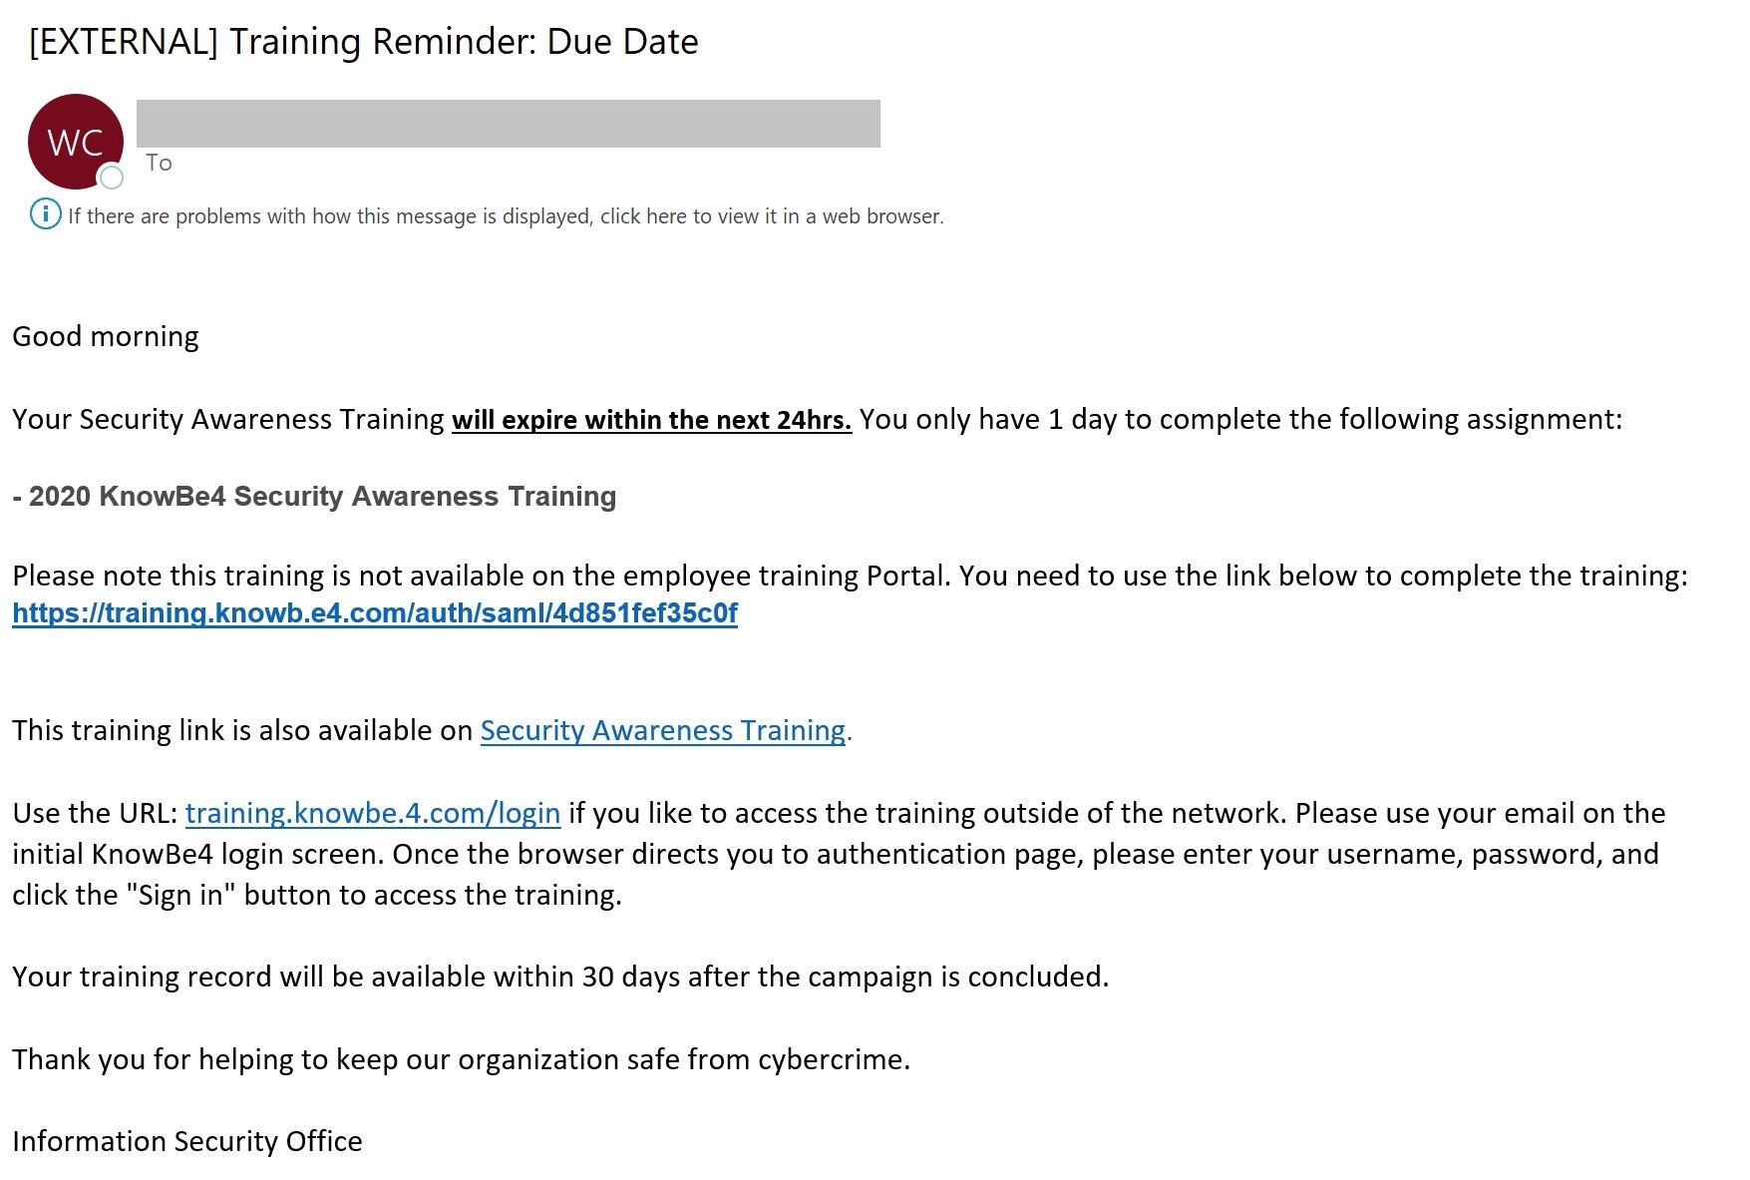Click the underlined "will expire within the next 24hrs." text

[x=651, y=420]
